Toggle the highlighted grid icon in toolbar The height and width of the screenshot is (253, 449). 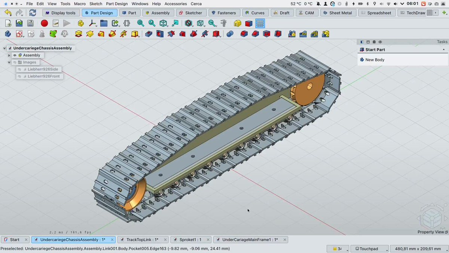click(x=260, y=23)
